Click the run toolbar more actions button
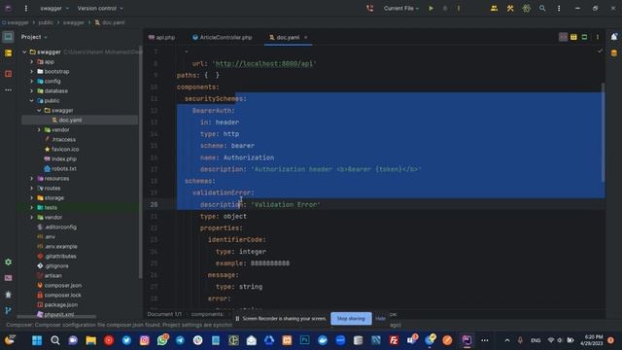Viewport: 622px width, 350px height. [459, 8]
